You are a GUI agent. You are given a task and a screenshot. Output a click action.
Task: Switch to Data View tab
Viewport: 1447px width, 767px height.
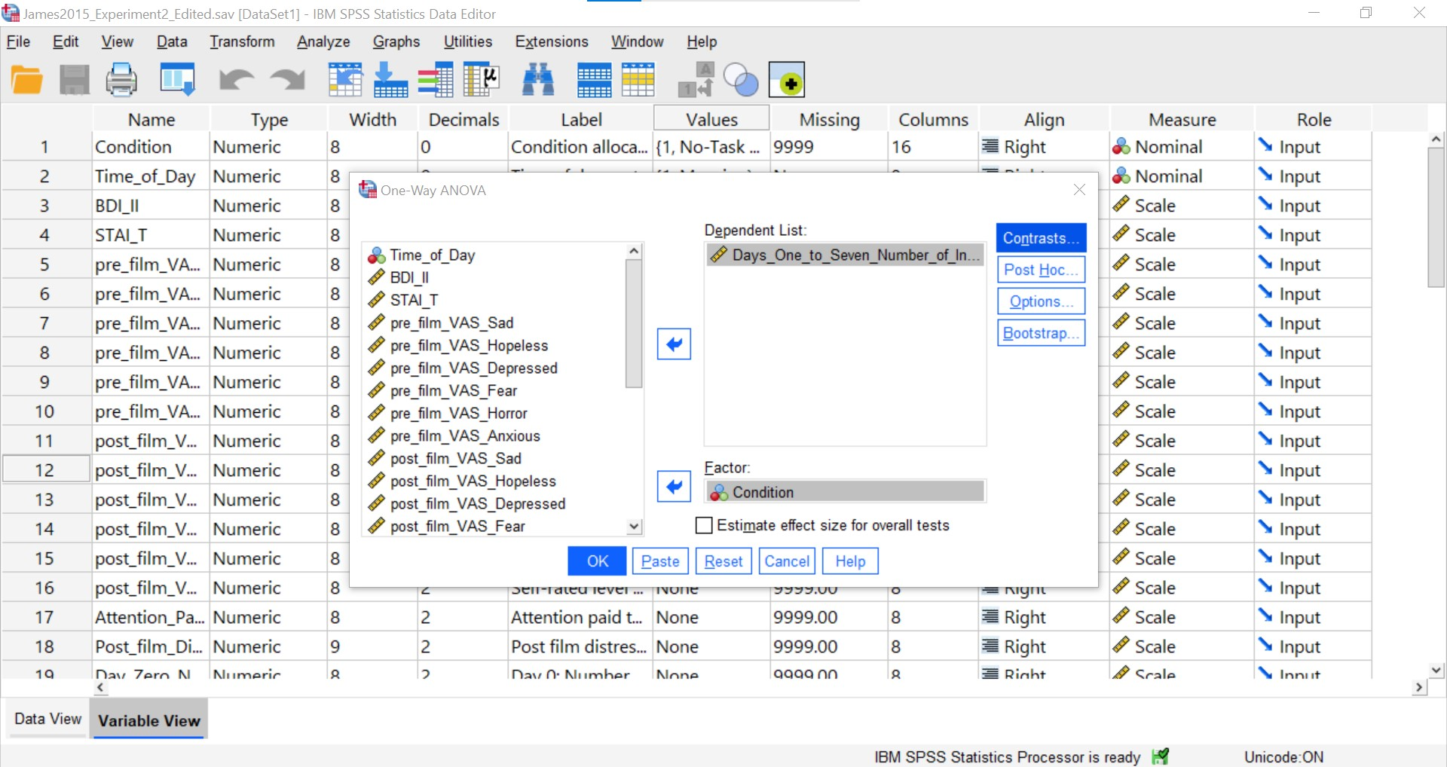click(47, 719)
